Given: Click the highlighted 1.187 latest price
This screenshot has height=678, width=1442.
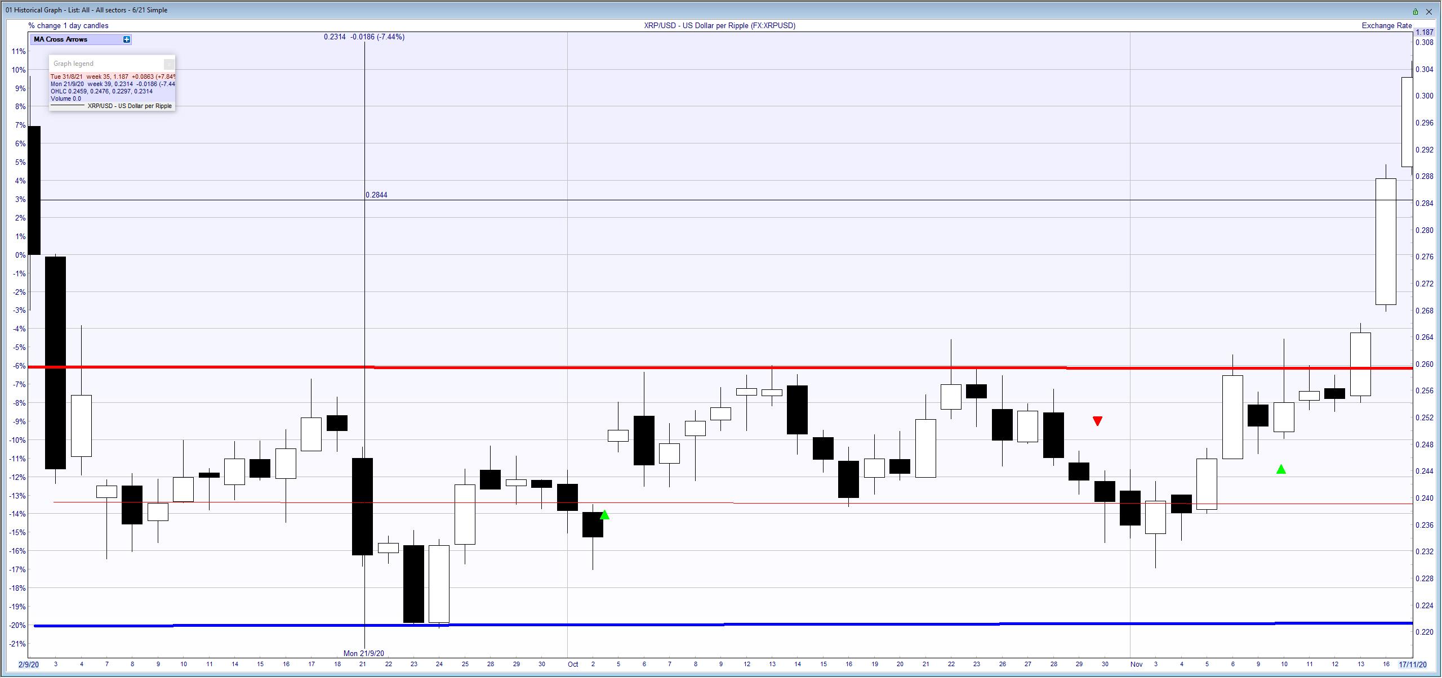Looking at the screenshot, I should (x=1424, y=33).
